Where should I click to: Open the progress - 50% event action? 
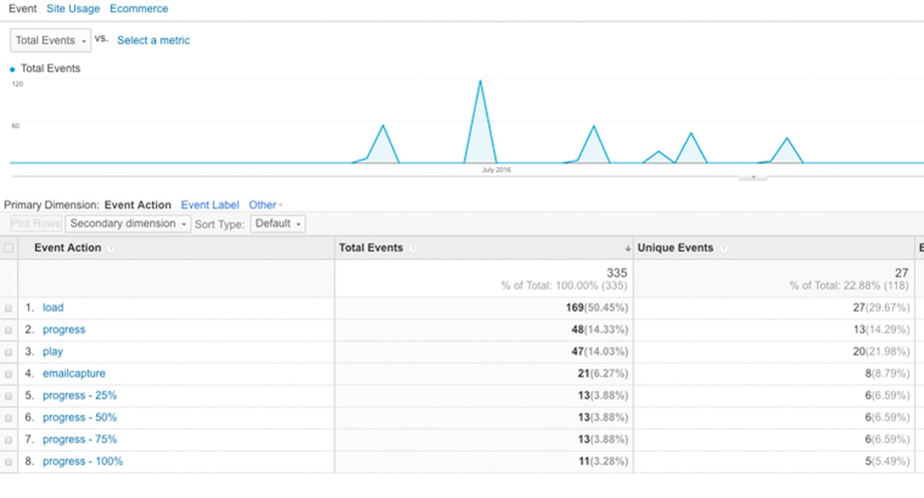(x=80, y=417)
